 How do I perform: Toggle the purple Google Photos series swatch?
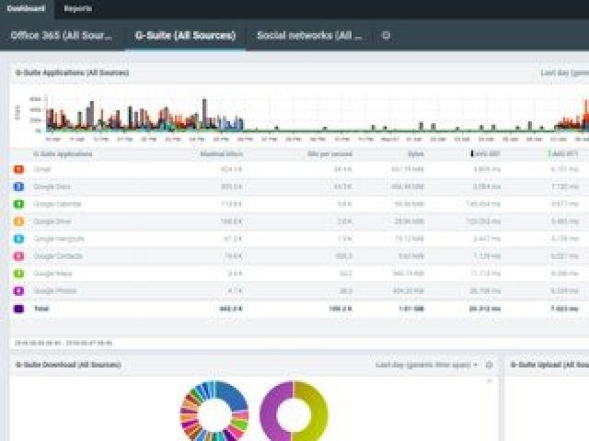coord(18,290)
